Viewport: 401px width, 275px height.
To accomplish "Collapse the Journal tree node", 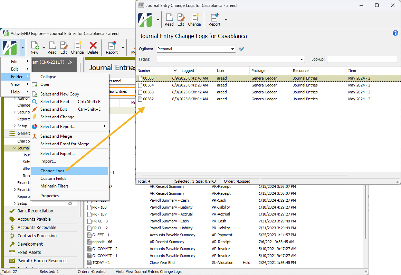I will pos(15,148).
